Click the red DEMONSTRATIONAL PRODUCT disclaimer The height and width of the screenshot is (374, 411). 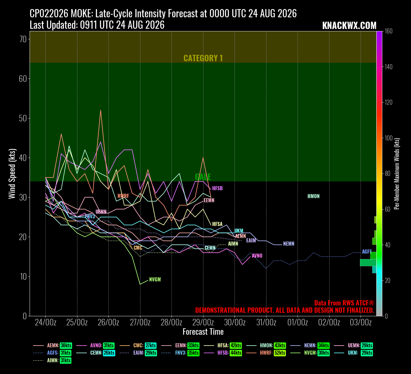click(x=285, y=310)
